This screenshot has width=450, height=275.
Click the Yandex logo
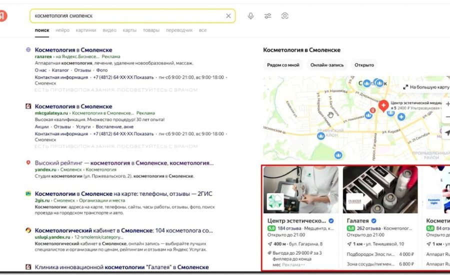(x=3, y=16)
